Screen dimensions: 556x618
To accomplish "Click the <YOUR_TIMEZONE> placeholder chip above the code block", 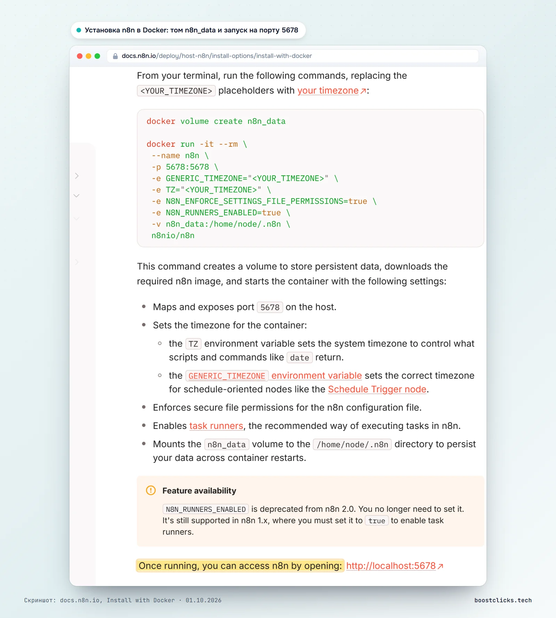I will pos(176,91).
